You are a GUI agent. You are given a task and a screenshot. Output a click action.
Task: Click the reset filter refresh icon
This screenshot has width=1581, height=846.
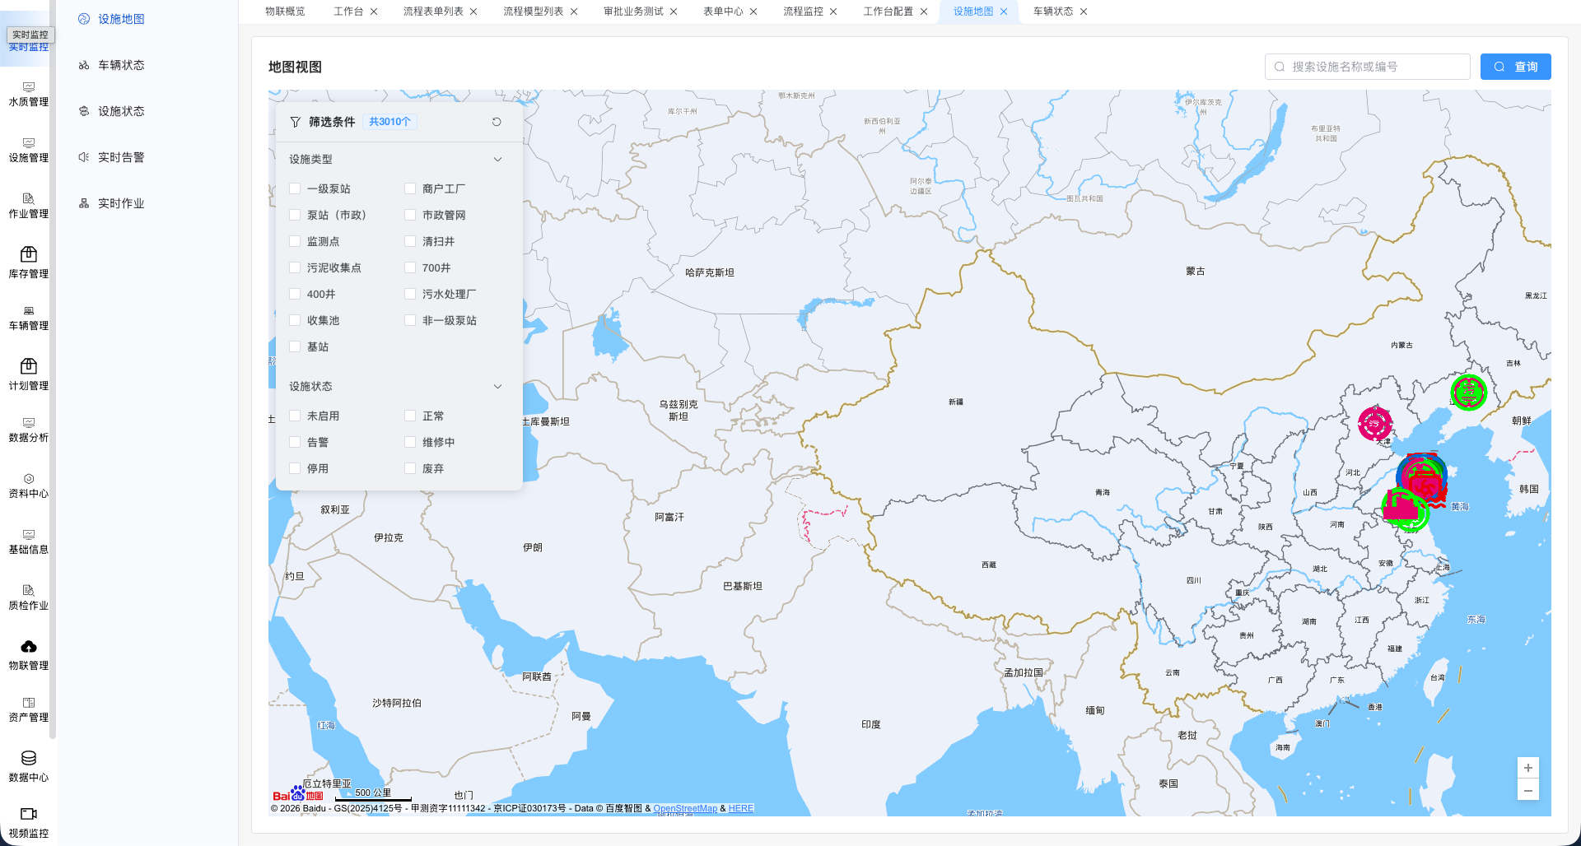(x=497, y=122)
